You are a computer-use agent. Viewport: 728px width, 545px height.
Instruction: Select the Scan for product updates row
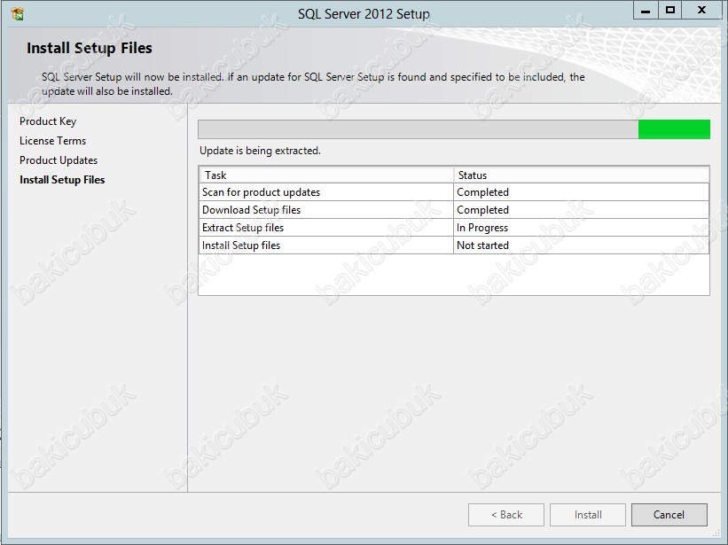(454, 192)
